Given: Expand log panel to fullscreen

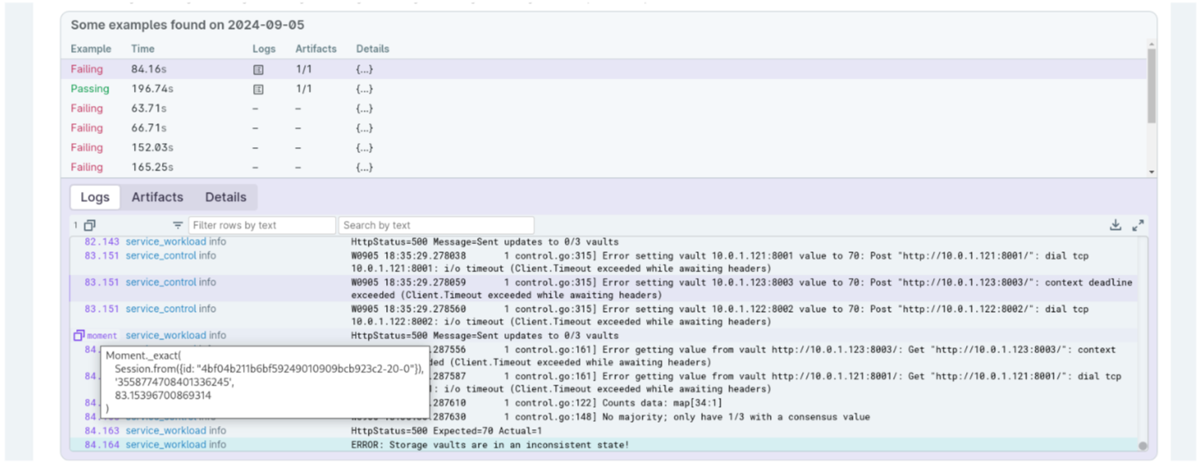Looking at the screenshot, I should click(x=1138, y=225).
